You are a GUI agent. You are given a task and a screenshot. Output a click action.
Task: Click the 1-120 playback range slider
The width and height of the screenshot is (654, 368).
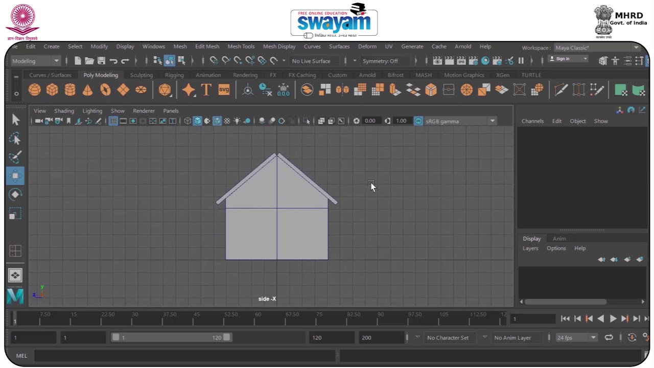pos(171,337)
